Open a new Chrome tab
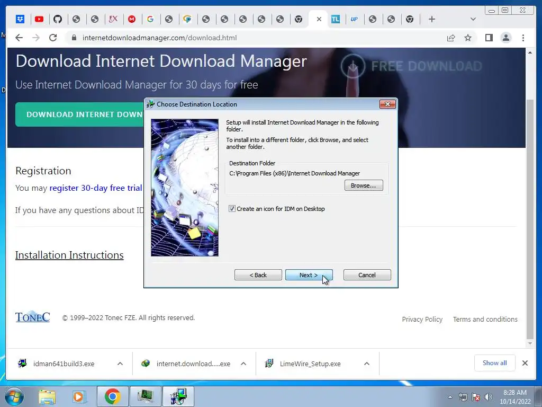 432,19
